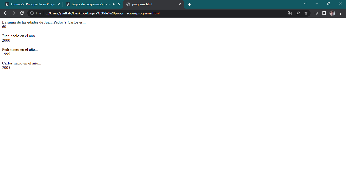
Task: Minimize the Chrome window
Action: 317,4
